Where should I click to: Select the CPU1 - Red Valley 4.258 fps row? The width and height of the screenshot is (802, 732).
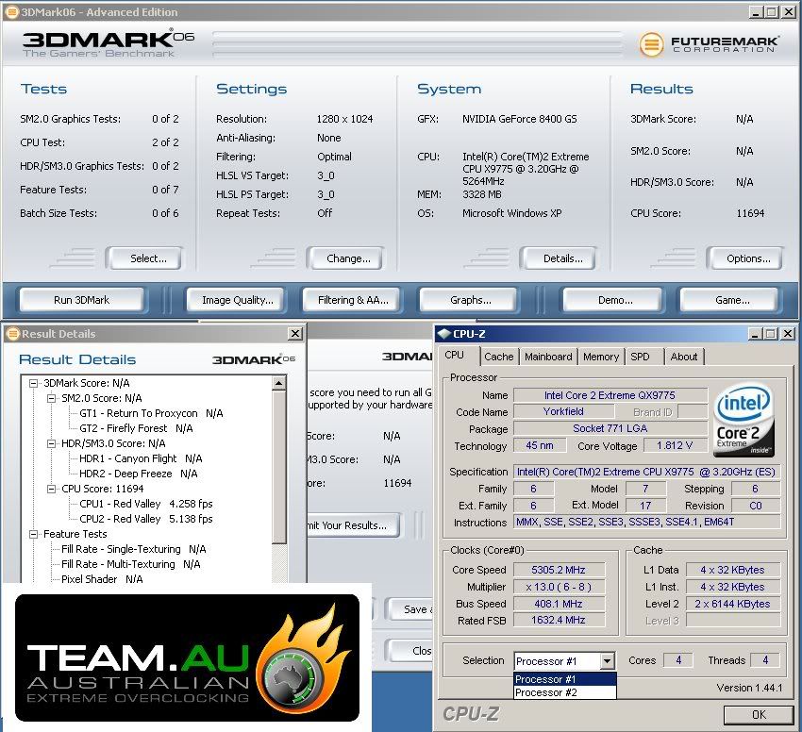(x=145, y=504)
